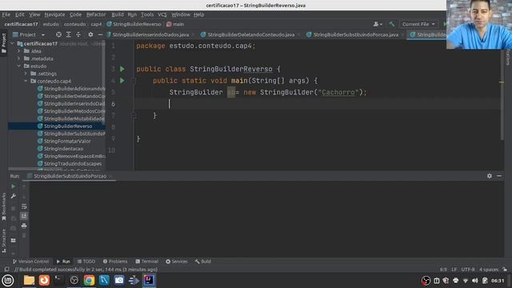512x288 pixels.
Task: Open the Terminal tool window
Action: pos(147,262)
